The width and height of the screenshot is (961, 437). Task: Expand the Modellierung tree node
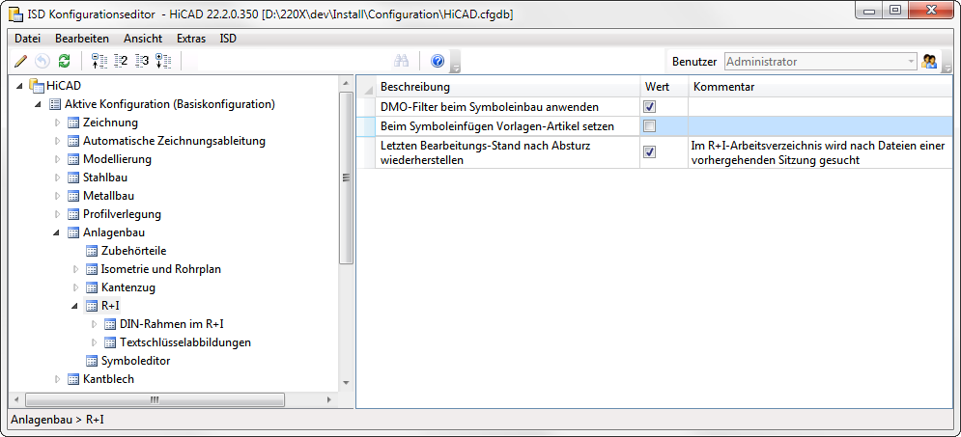click(x=58, y=159)
